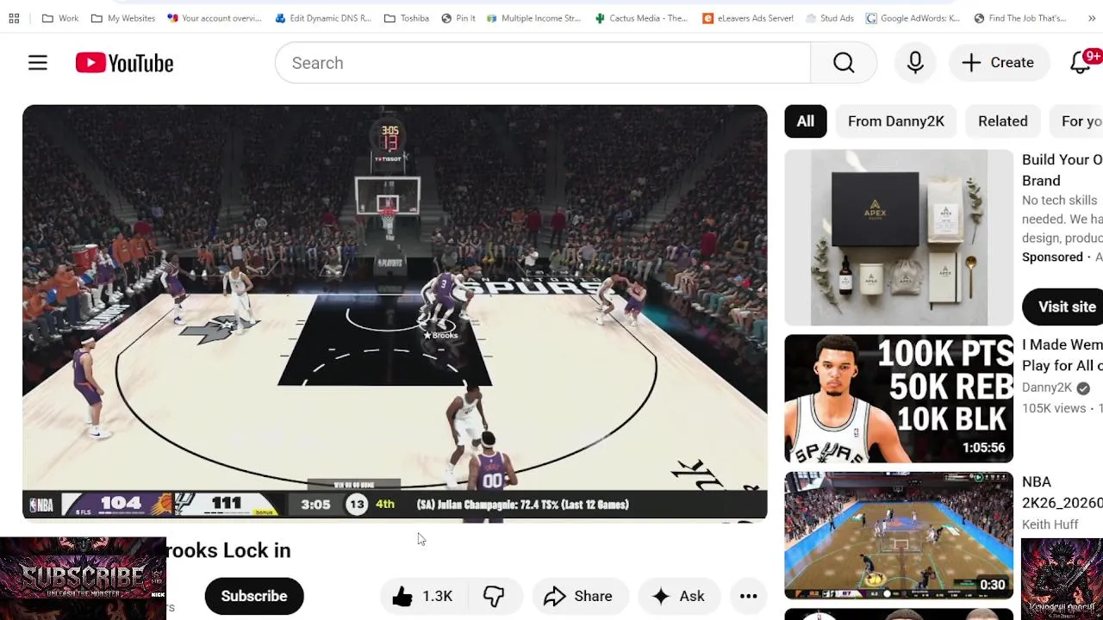Open browser apps grid icon

[14, 18]
